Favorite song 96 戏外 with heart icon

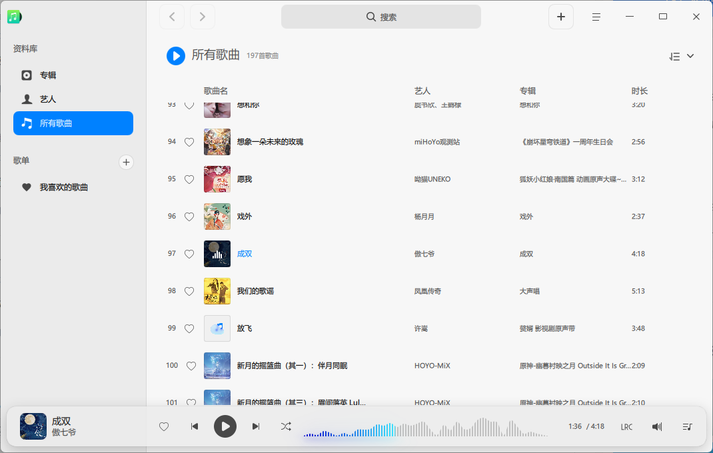click(189, 217)
